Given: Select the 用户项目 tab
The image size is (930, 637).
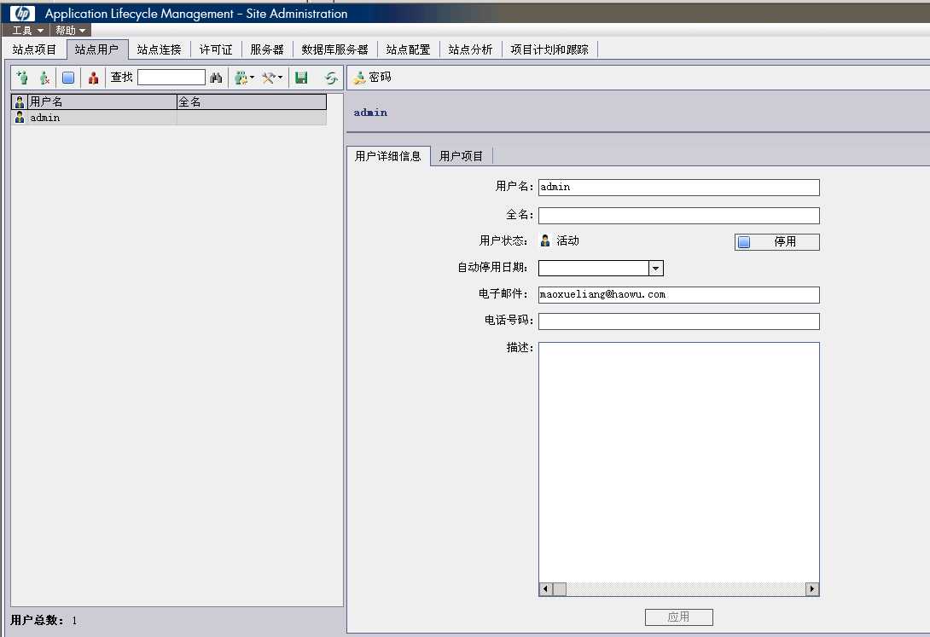Looking at the screenshot, I should (461, 156).
